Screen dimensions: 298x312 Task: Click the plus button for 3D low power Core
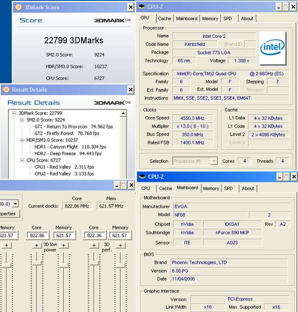pyautogui.click(x=37, y=245)
